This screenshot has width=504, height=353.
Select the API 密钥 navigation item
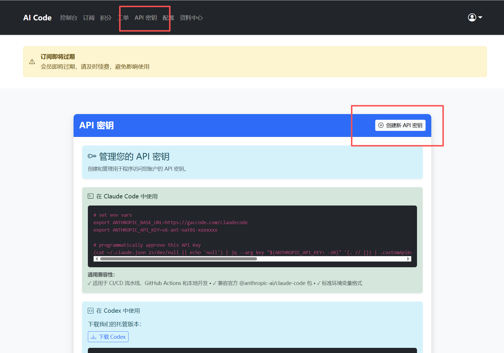click(x=146, y=18)
